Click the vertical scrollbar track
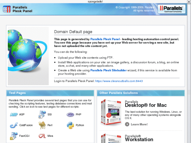The width and height of the screenshot is (191, 143). (x=189, y=73)
